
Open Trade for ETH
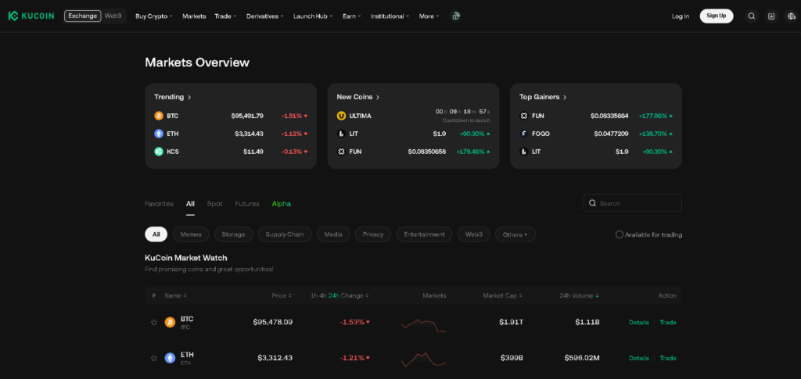668,358
